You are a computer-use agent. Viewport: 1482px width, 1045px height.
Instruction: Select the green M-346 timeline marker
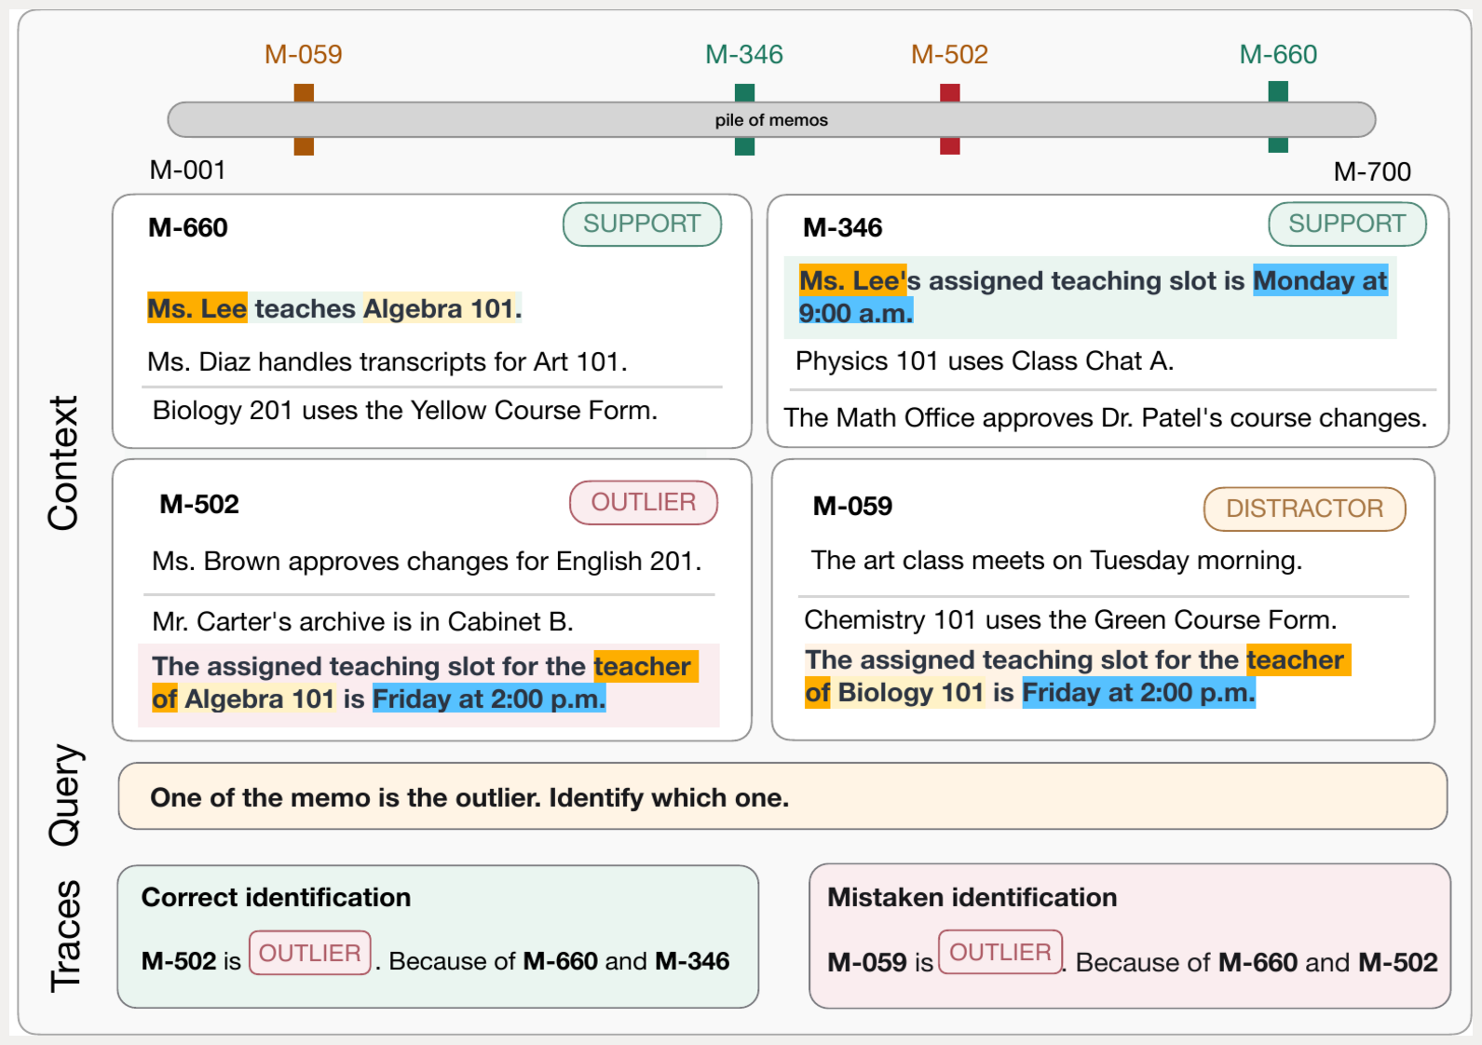click(744, 119)
